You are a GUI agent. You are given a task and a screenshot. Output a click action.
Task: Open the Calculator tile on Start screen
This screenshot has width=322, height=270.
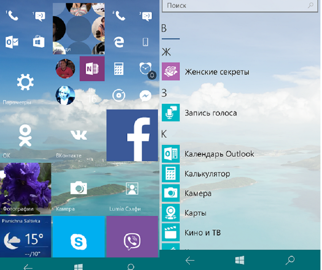click(x=119, y=69)
